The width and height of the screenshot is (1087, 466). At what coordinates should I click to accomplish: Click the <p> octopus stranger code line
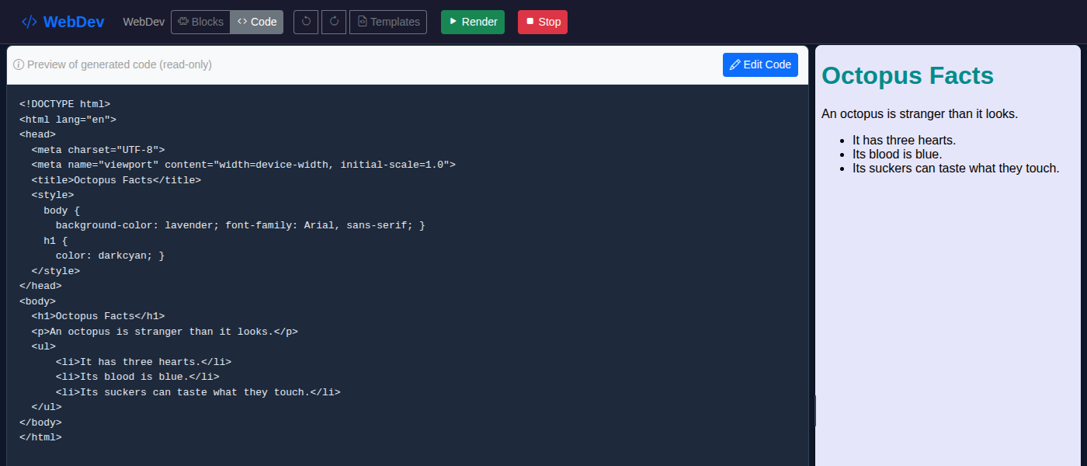(165, 332)
